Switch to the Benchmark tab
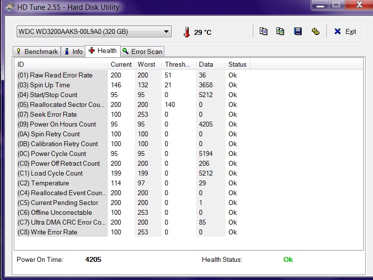This screenshot has height=280, width=373. pyautogui.click(x=37, y=51)
